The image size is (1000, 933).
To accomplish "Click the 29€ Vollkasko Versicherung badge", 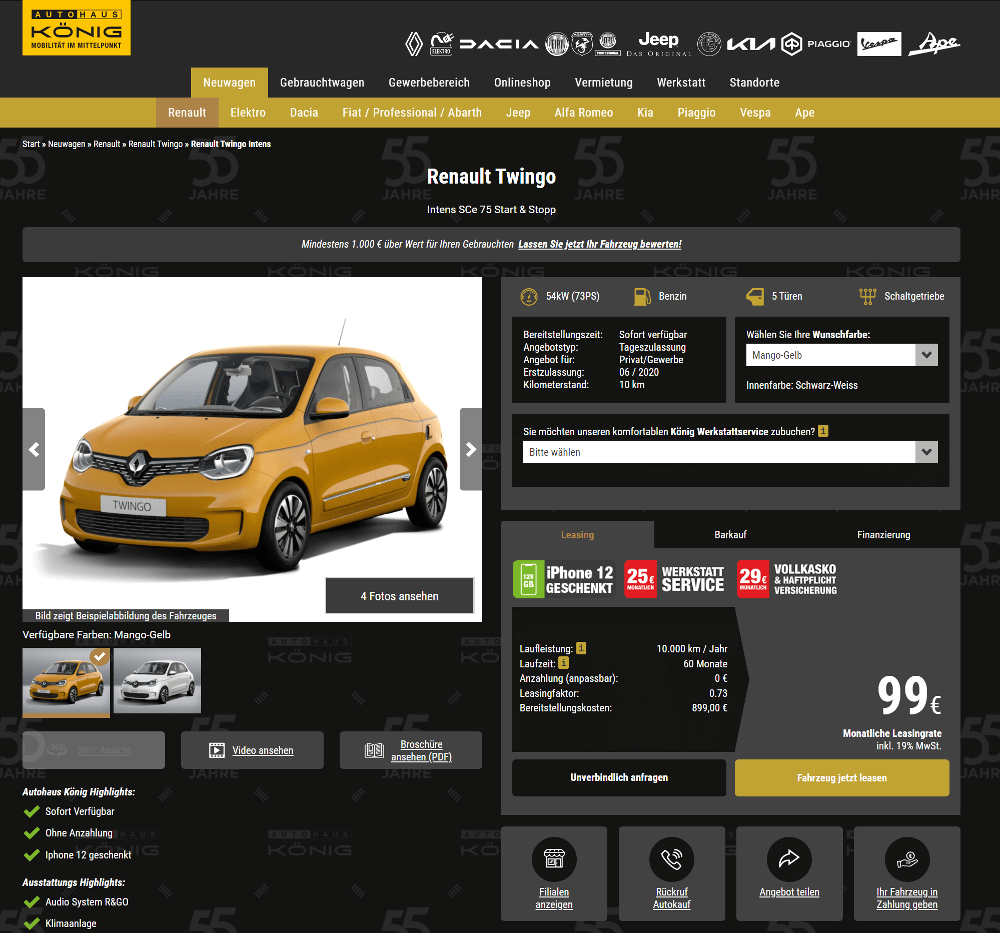I will point(787,579).
